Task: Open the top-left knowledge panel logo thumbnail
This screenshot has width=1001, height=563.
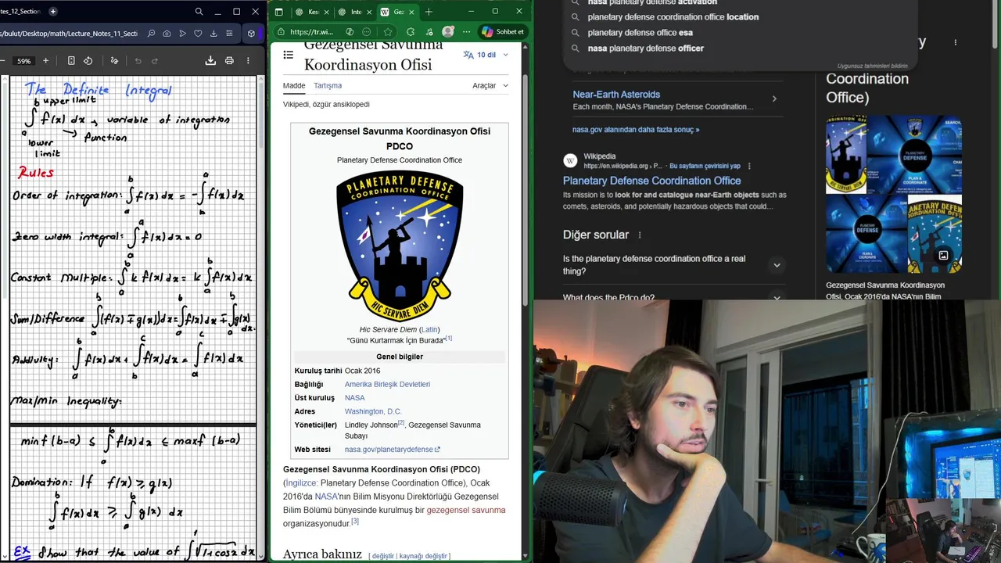Action: pos(846,155)
